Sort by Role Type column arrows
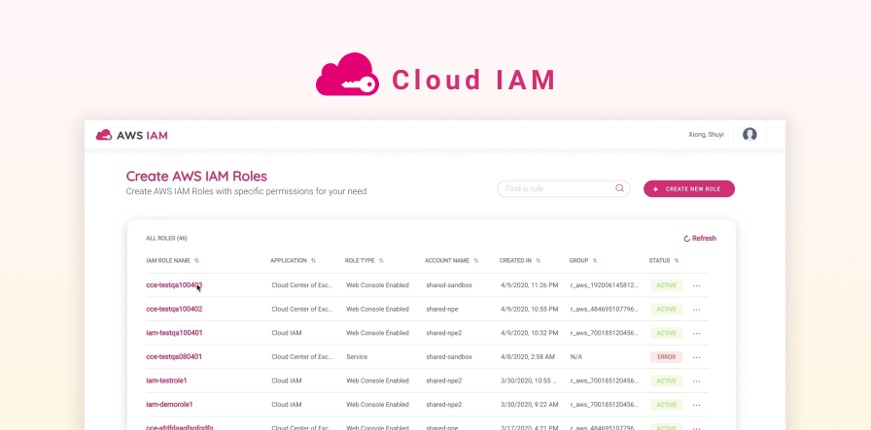The height and width of the screenshot is (430, 871). tap(381, 260)
